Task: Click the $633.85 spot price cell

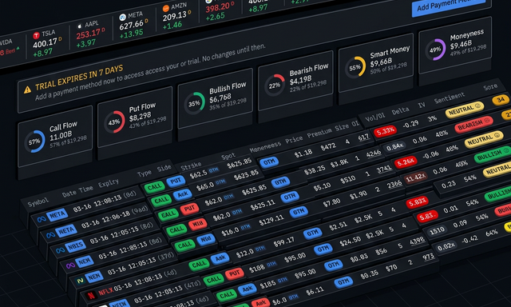Action: click(x=246, y=176)
